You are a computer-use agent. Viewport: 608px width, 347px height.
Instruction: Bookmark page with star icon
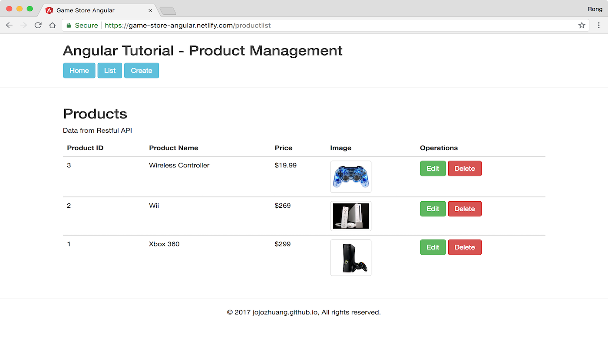[x=582, y=25]
